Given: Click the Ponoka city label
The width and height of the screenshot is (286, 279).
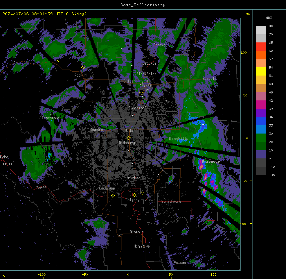Looking at the screenshot, I should 159,45.
